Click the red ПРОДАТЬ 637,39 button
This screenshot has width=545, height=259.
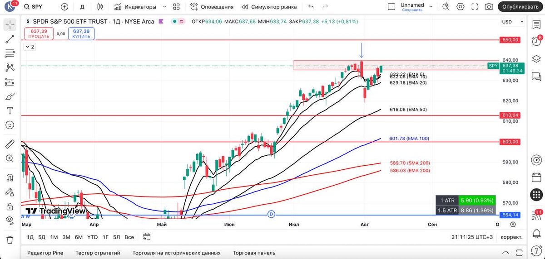pyautogui.click(x=39, y=34)
